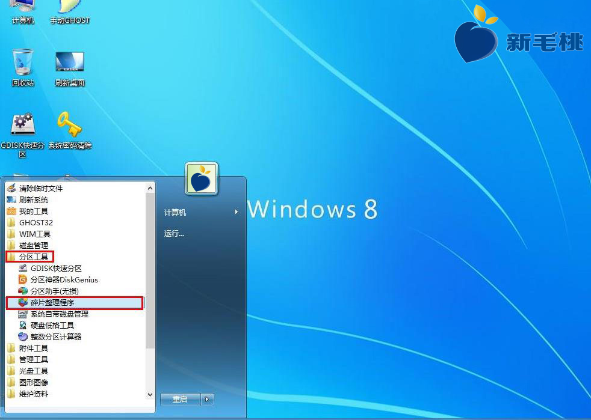Image resolution: width=591 pixels, height=420 pixels.
Task: Click the 碎片整理程序 colorful icon
Action: pos(23,302)
